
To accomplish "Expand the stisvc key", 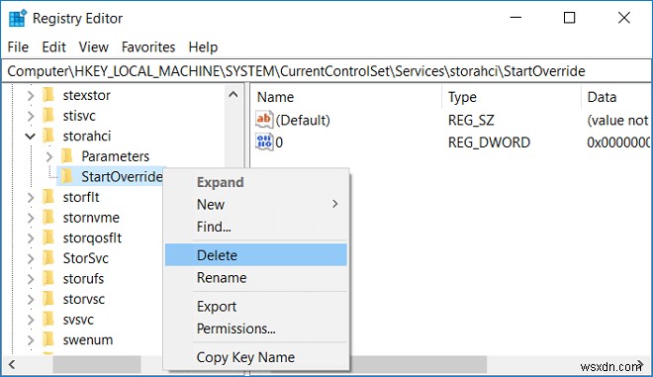I will [x=31, y=116].
